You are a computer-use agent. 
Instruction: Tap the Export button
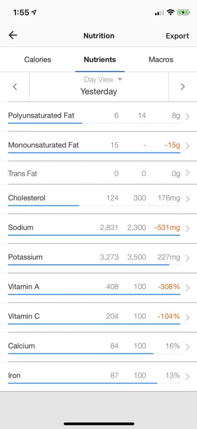click(177, 36)
